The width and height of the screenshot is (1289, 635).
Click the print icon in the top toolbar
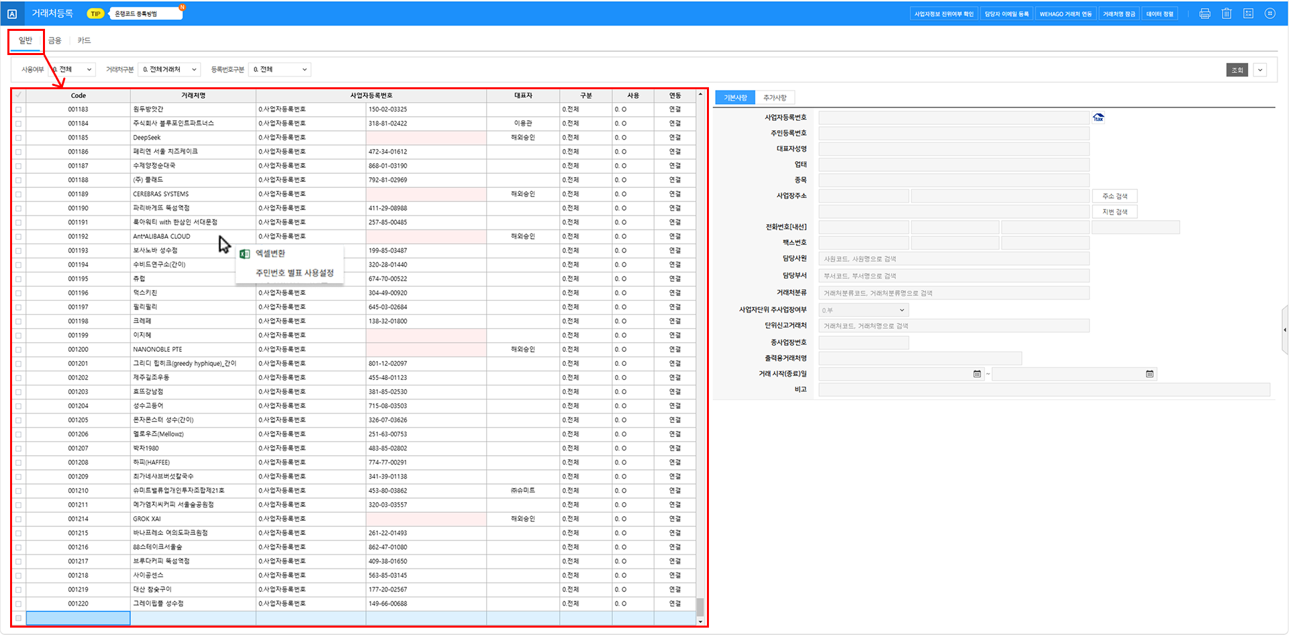pyautogui.click(x=1205, y=13)
